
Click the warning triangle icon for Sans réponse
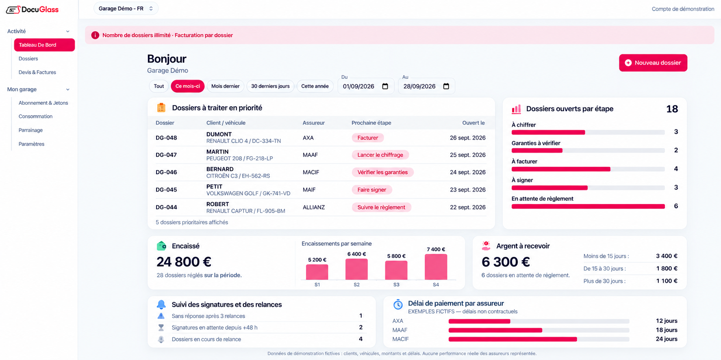[x=161, y=316]
